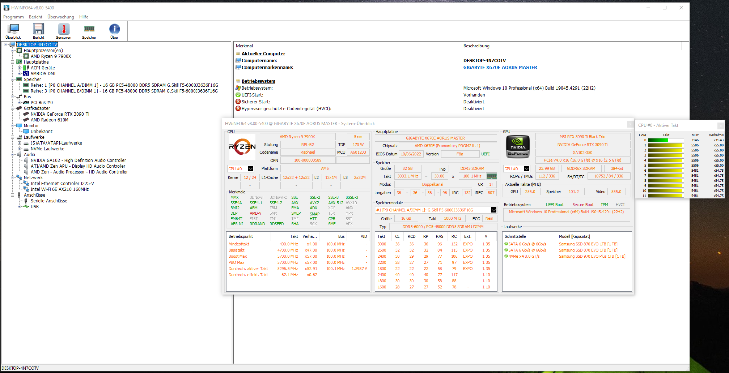The height and width of the screenshot is (373, 729).
Task: Select AMD Zen - Audio Processor tree entry
Action: click(x=79, y=172)
